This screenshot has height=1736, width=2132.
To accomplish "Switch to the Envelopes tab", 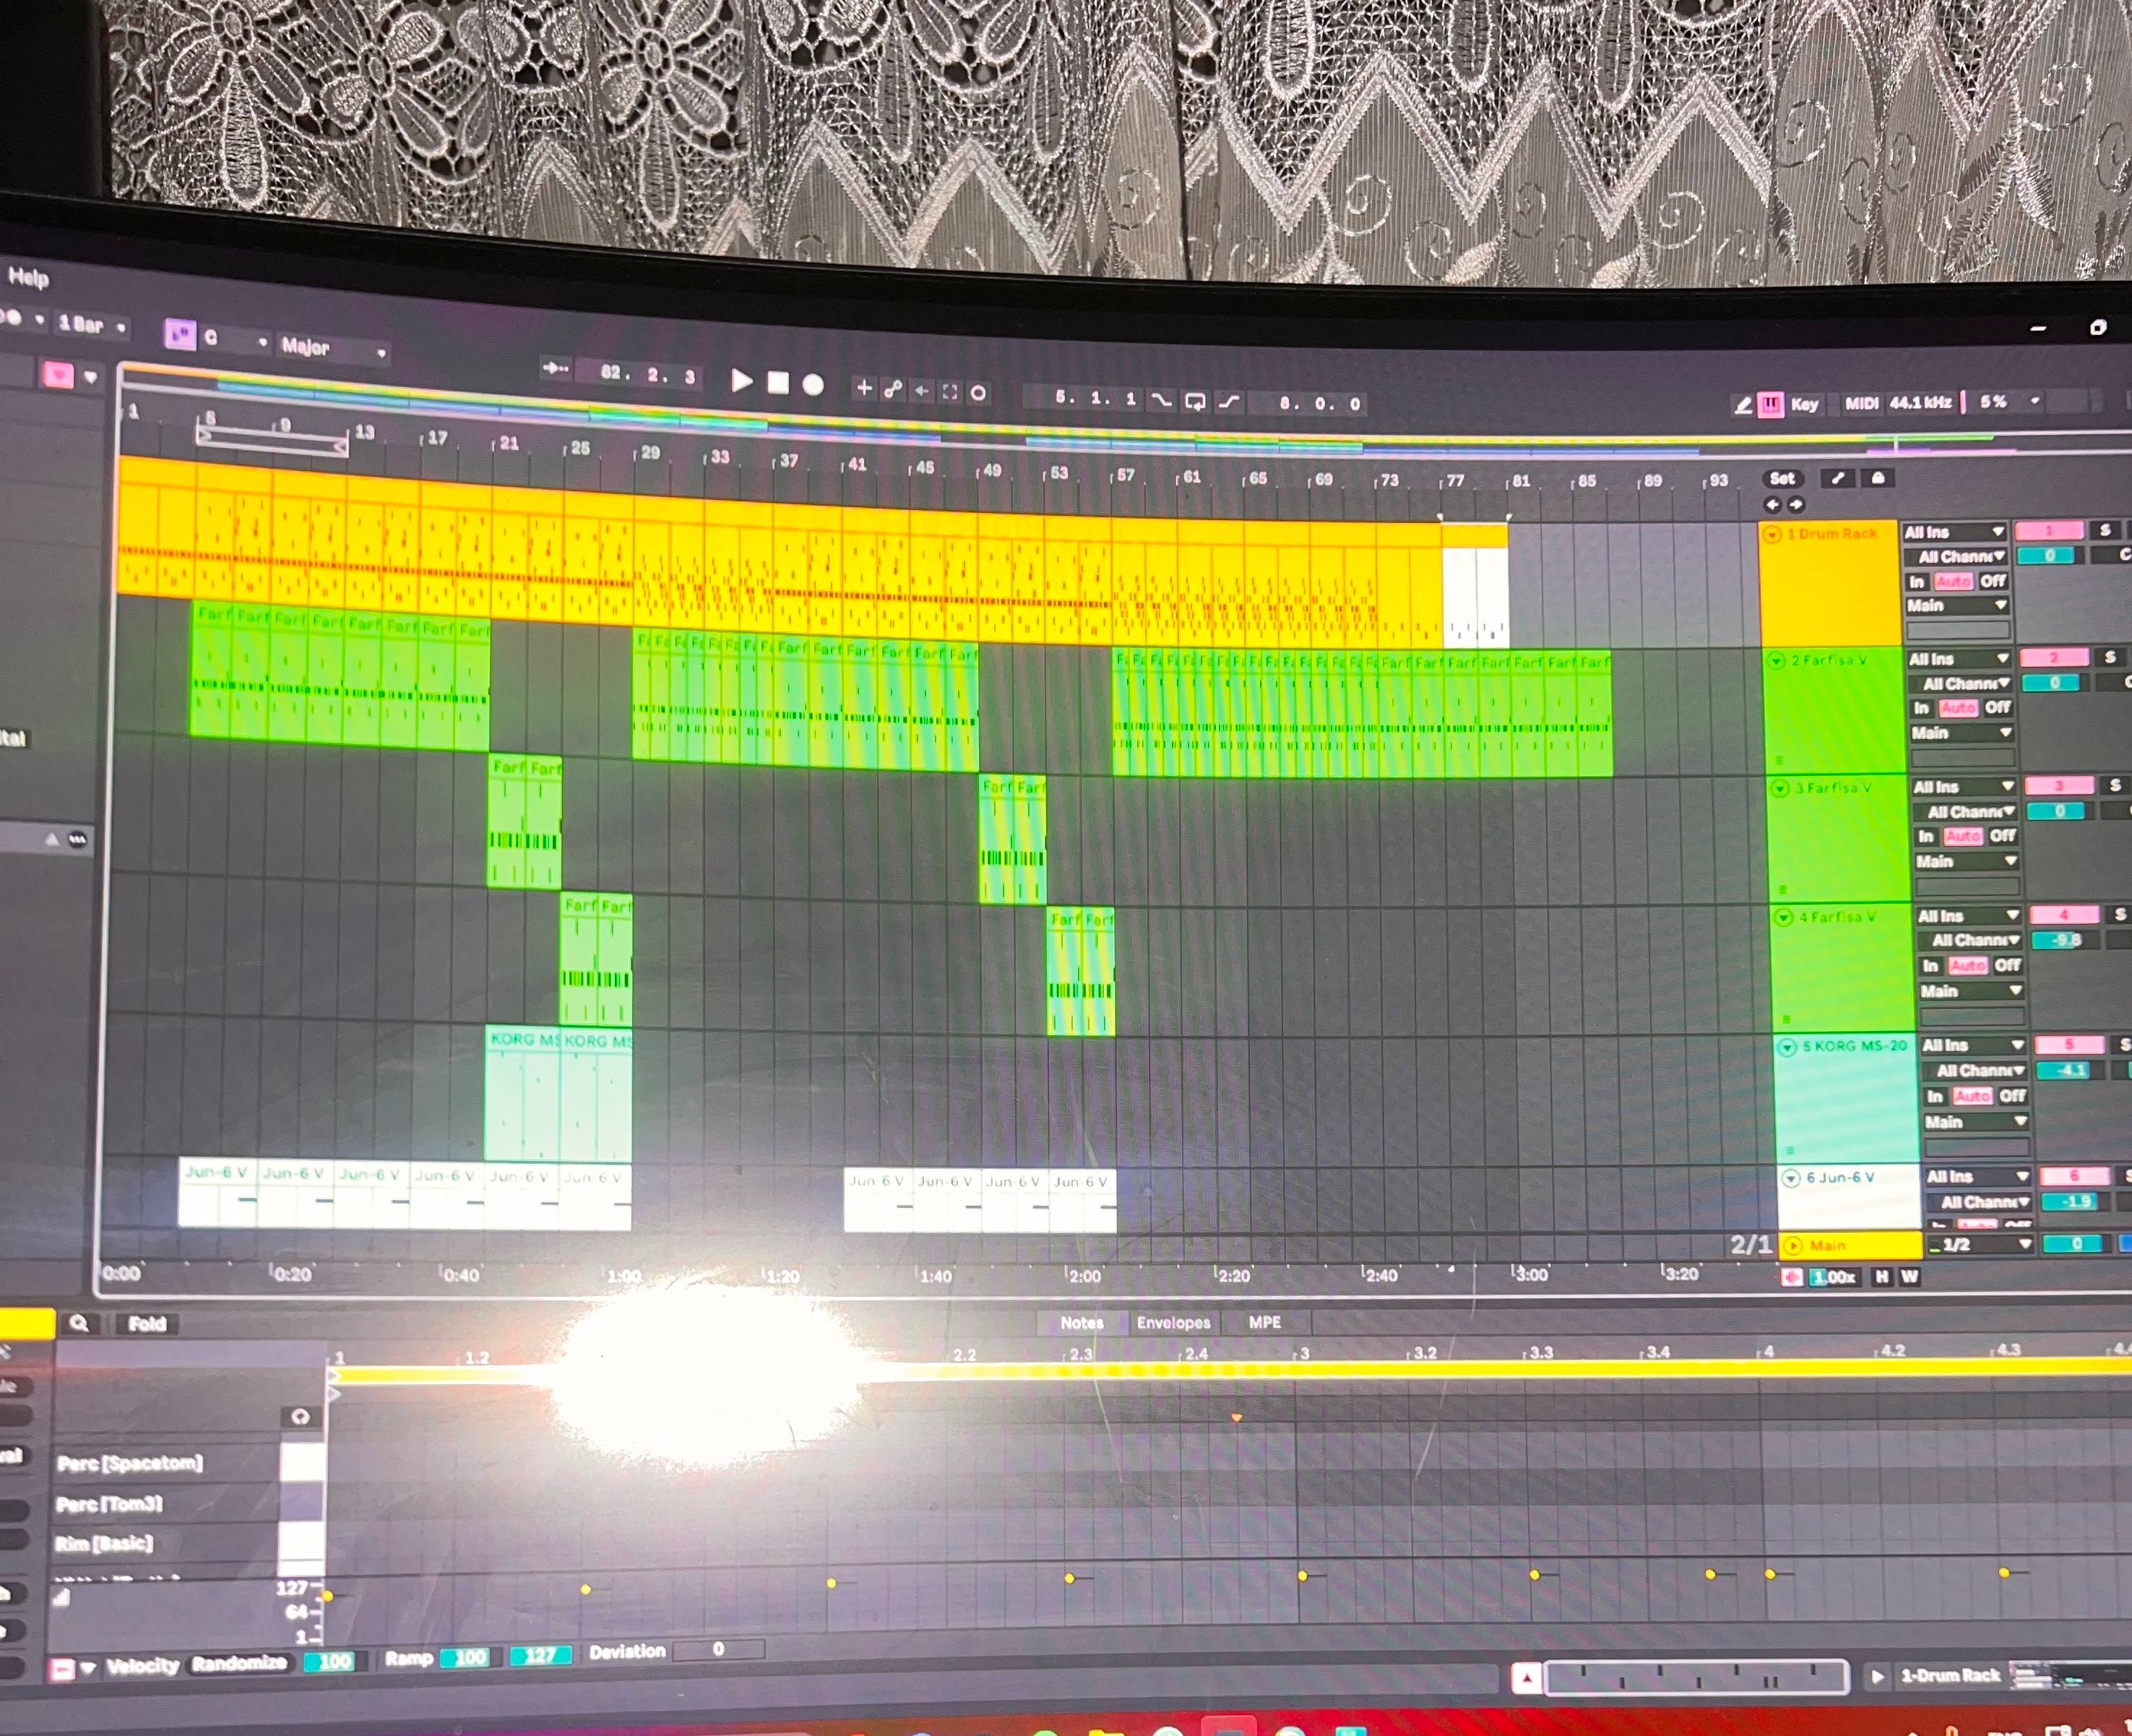I will pyautogui.click(x=1173, y=1323).
